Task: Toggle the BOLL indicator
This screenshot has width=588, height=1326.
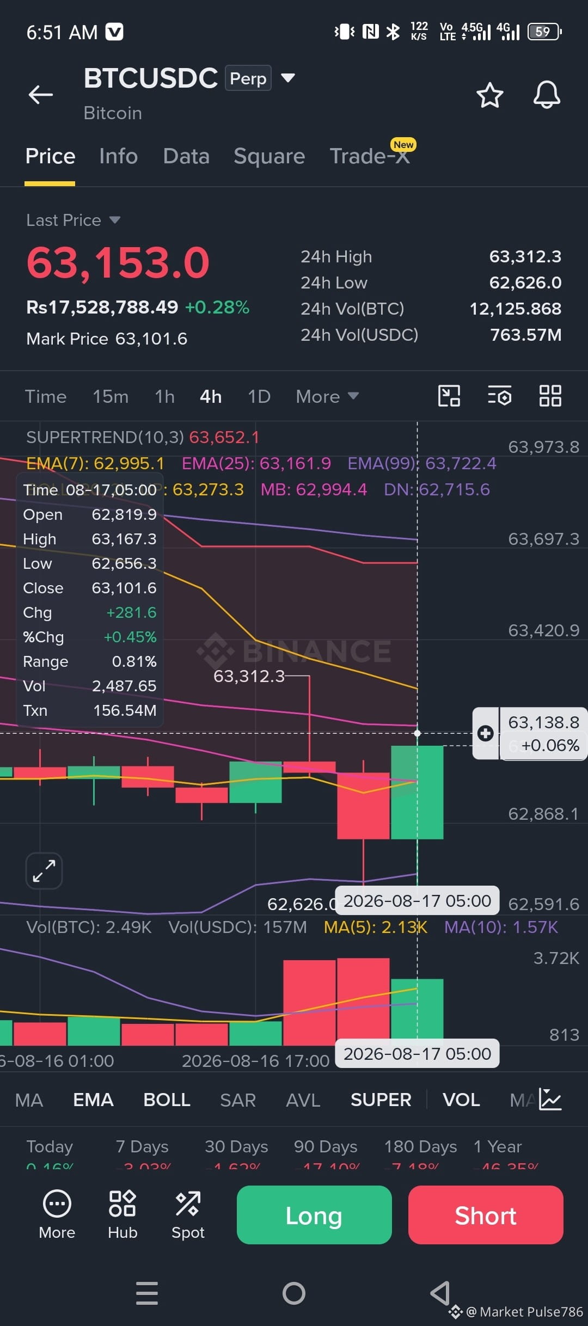Action: click(167, 1100)
